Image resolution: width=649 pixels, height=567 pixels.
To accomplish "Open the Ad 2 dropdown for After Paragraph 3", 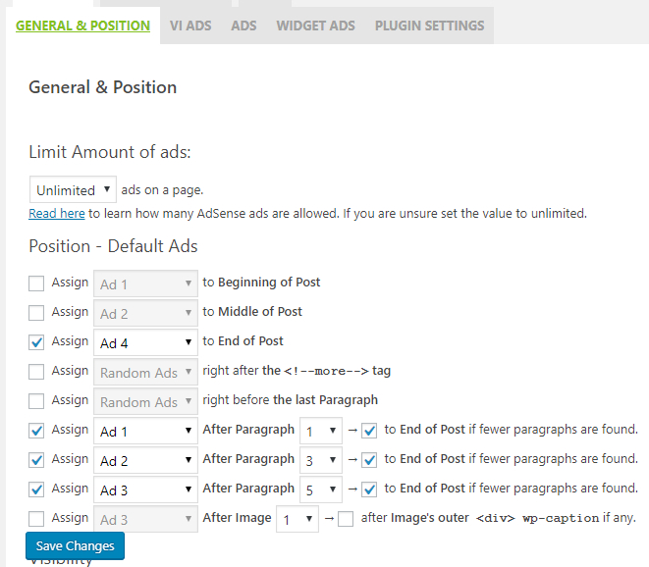I will tap(145, 460).
